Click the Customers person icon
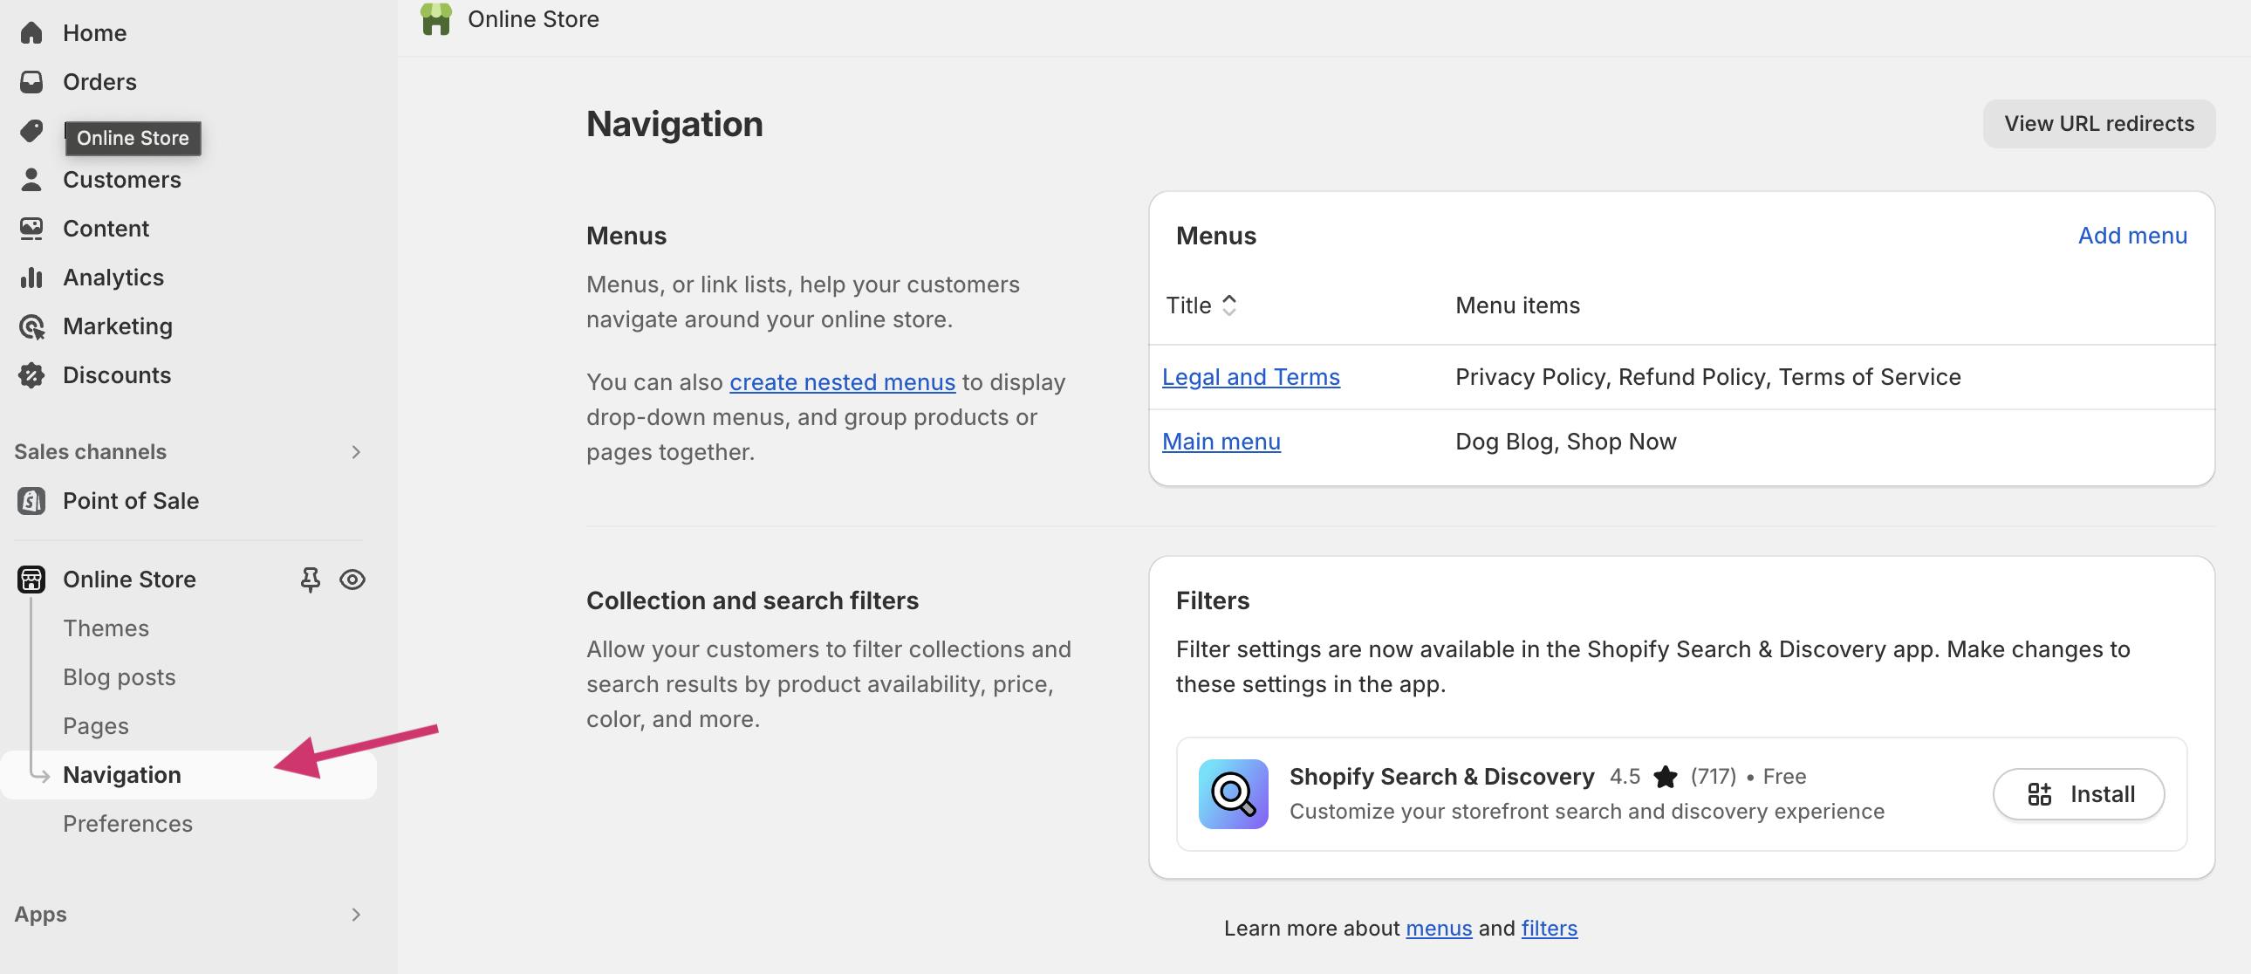 tap(31, 180)
